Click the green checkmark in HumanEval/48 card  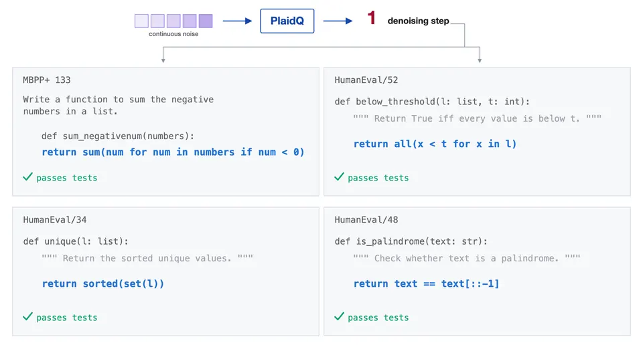pyautogui.click(x=339, y=317)
